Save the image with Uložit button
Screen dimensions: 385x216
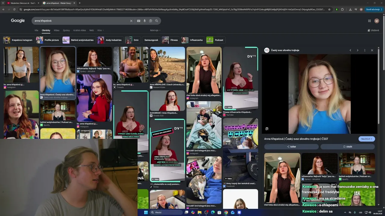click(x=347, y=147)
